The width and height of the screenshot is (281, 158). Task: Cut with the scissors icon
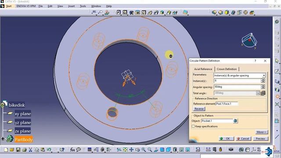(x=30, y=150)
